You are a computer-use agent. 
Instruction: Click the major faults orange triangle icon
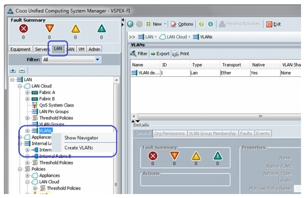[x=49, y=28]
